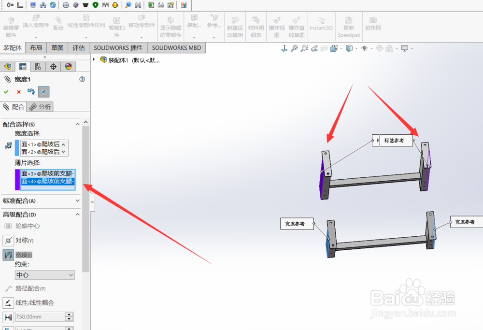Click the printer icon
Screen dimensions: 483x330
tap(161, 5)
